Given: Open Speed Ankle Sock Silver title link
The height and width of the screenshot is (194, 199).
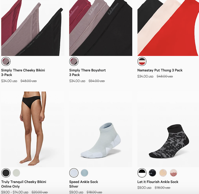Looking at the screenshot, I should click(84, 184).
